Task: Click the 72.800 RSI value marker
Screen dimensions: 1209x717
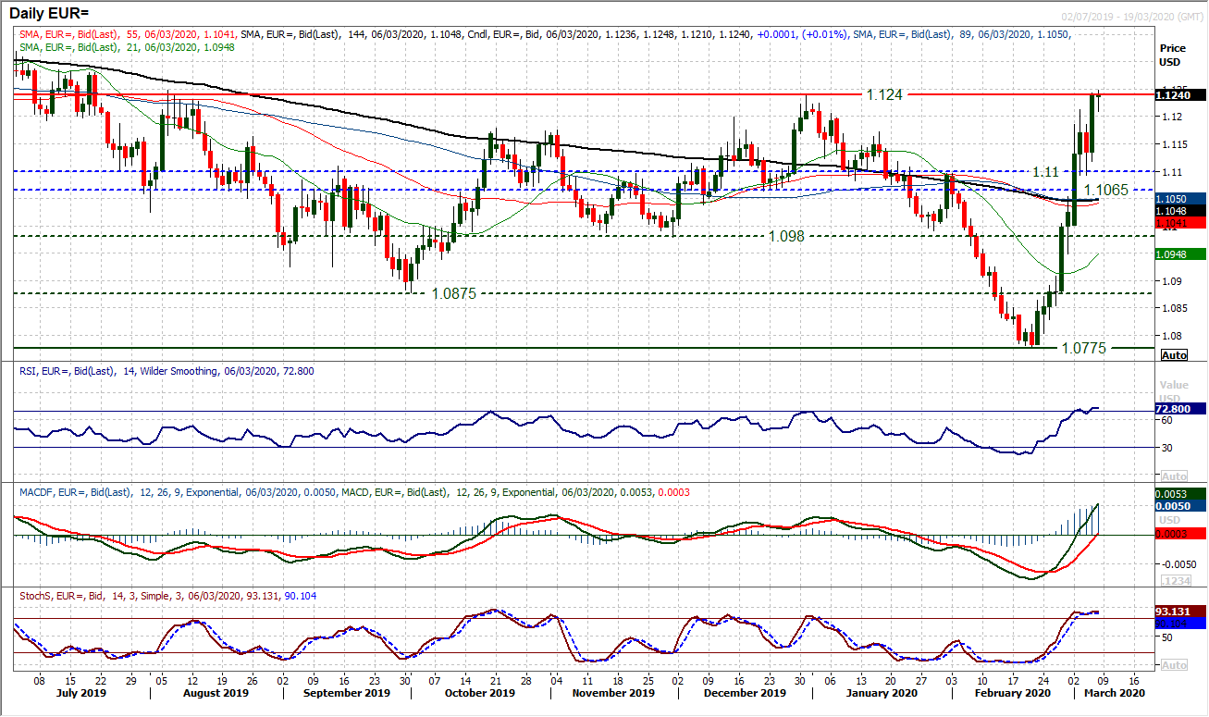Action: click(x=1176, y=407)
